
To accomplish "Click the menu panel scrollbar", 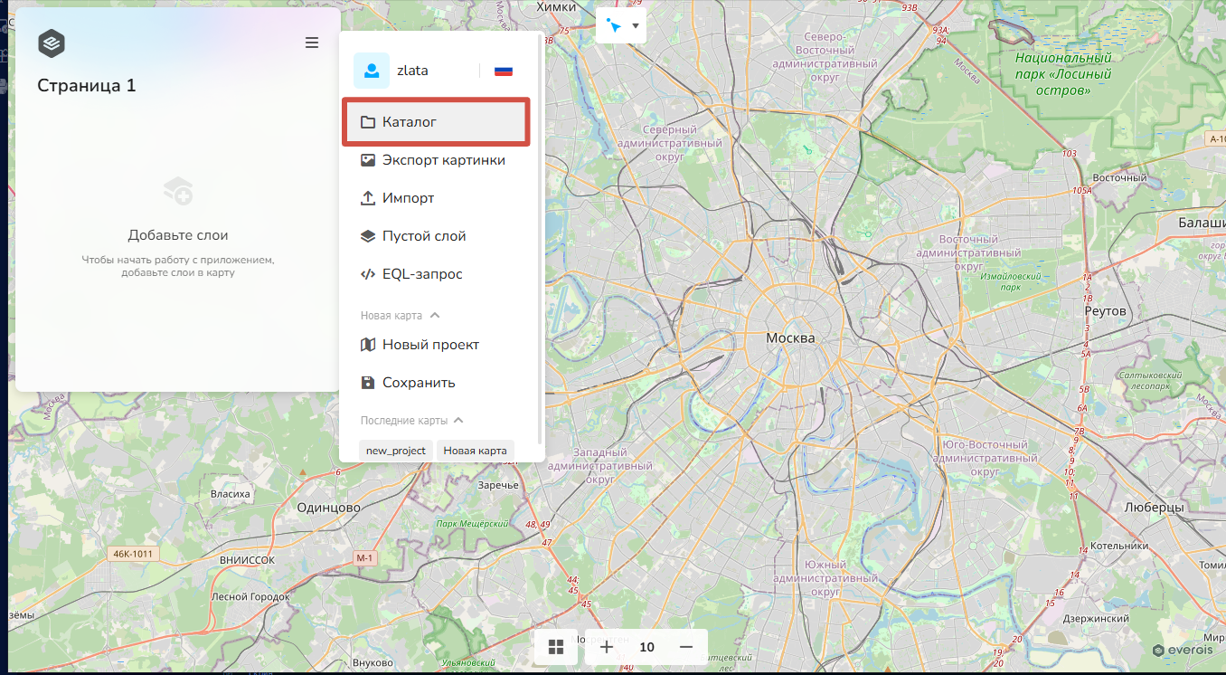I will (541, 240).
